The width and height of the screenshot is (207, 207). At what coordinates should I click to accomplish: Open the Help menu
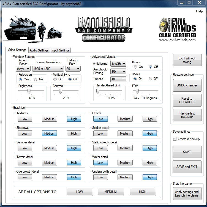(x=199, y=11)
